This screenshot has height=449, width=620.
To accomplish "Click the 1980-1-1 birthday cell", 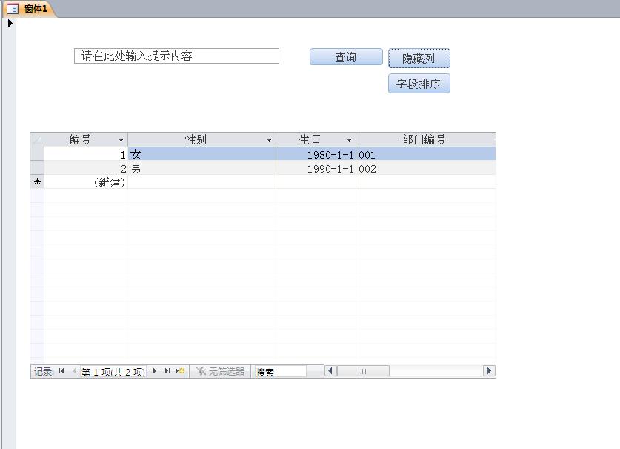I will pyautogui.click(x=316, y=154).
